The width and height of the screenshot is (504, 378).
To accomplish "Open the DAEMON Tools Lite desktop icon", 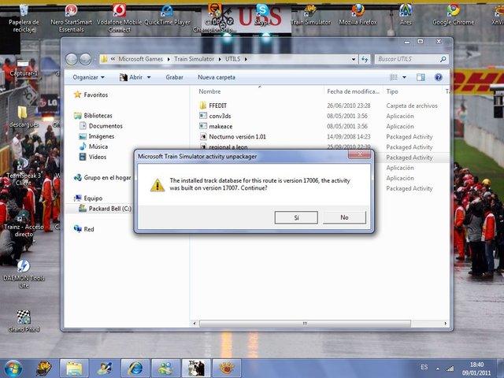I will [24, 272].
